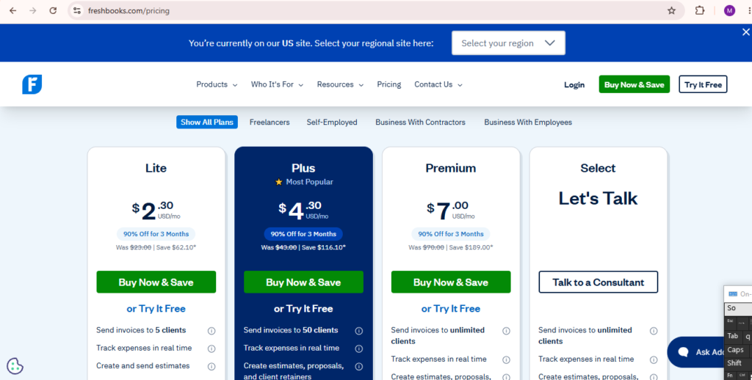
Task: Show info for Plus Track expenses in real time
Action: 358,349
